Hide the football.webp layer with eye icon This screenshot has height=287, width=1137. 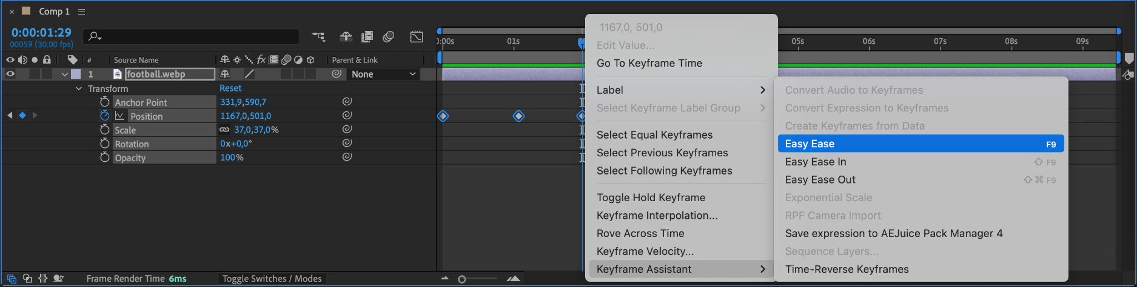coord(10,74)
